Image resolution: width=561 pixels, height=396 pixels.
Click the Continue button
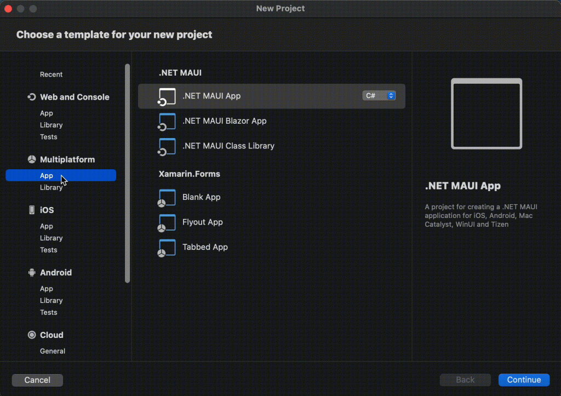(x=524, y=380)
